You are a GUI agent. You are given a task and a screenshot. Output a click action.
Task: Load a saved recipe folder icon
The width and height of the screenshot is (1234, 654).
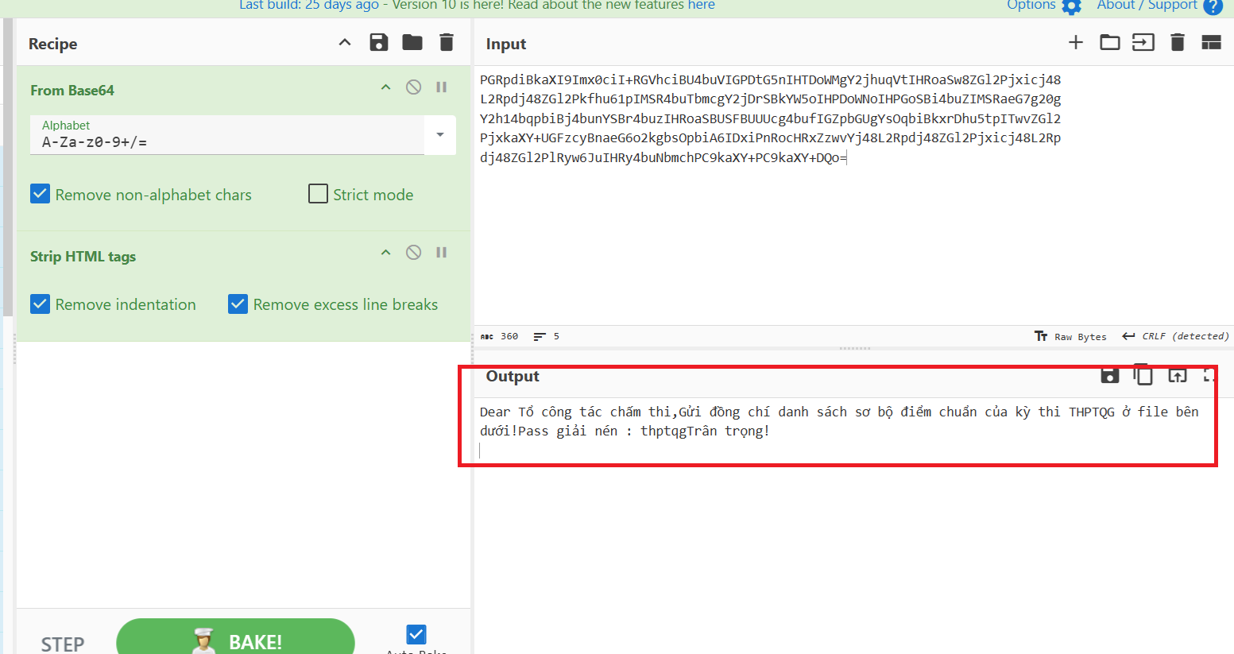point(412,43)
